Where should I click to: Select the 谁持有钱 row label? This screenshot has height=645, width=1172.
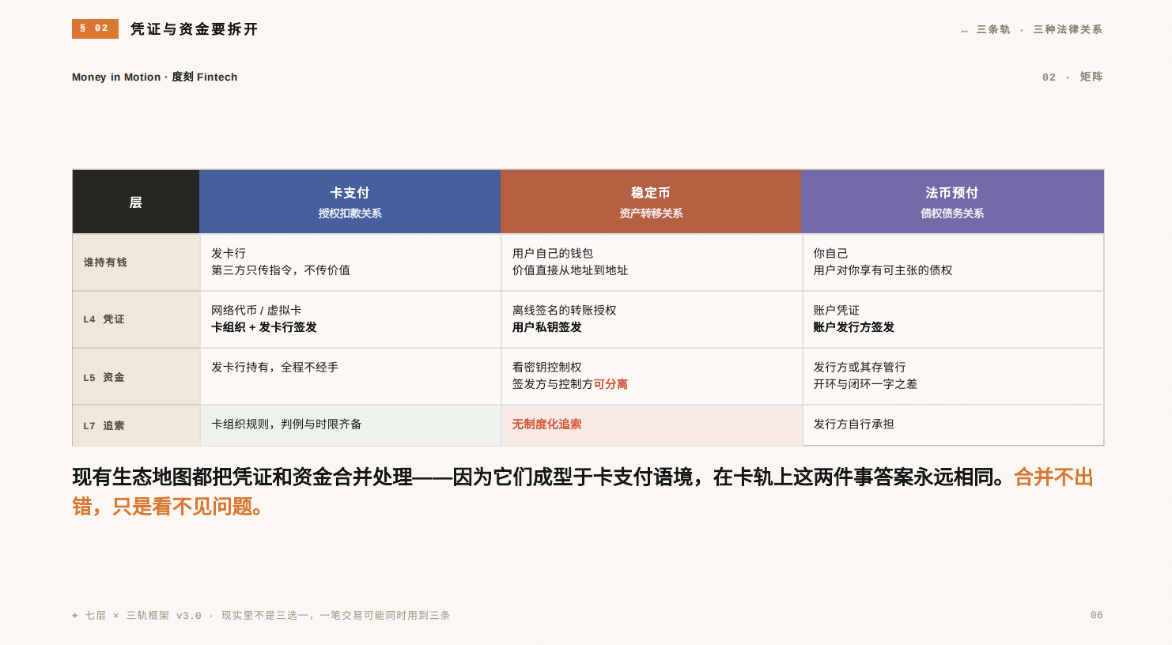point(105,262)
